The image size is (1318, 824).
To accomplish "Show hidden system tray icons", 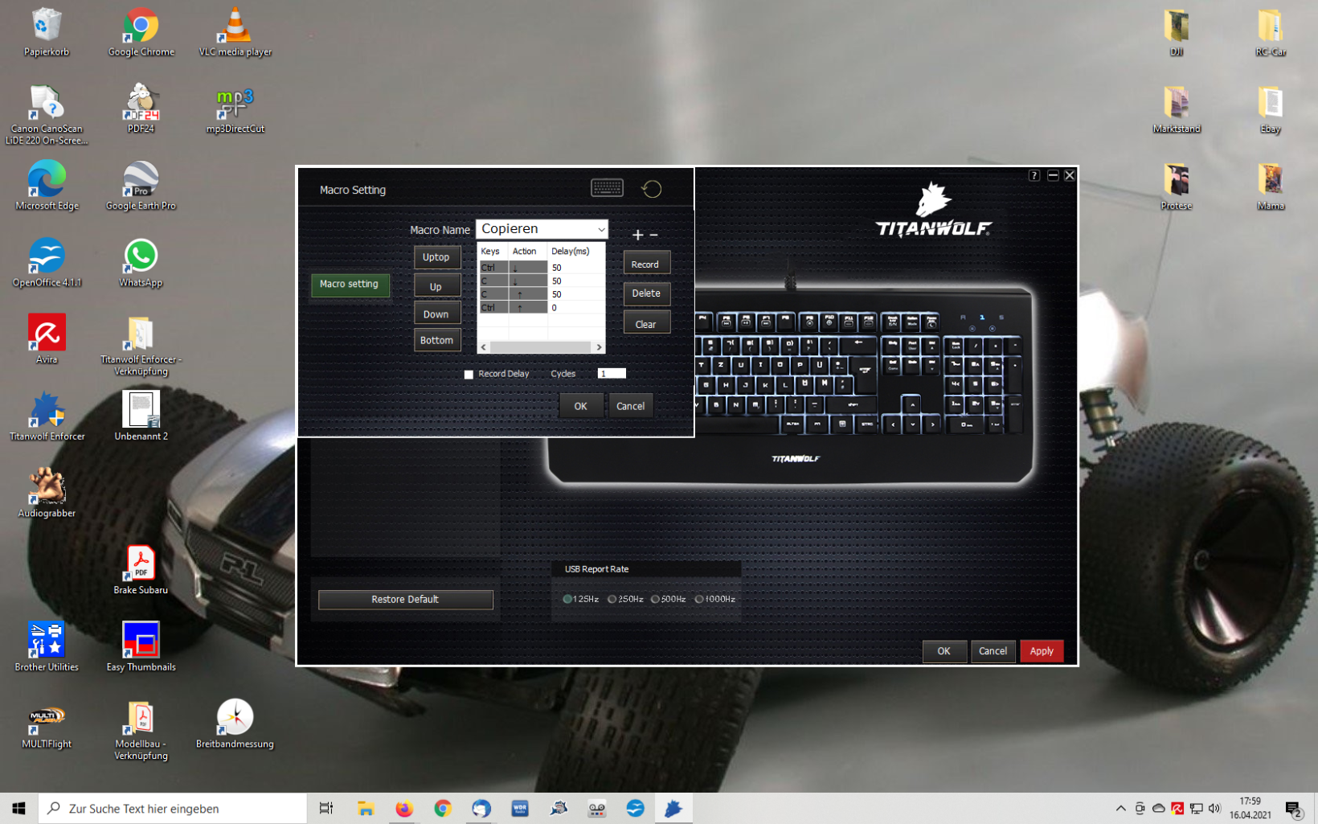I will pos(1120,809).
